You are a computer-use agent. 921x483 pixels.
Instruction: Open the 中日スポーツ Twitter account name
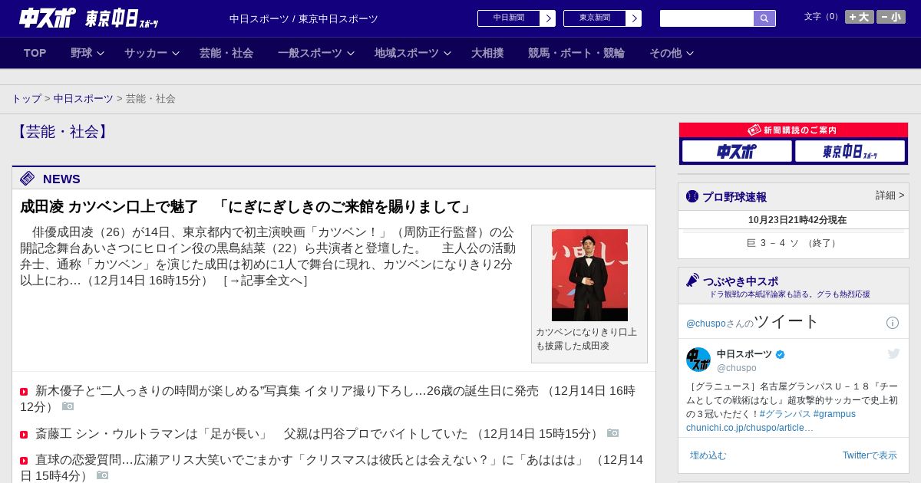click(744, 354)
